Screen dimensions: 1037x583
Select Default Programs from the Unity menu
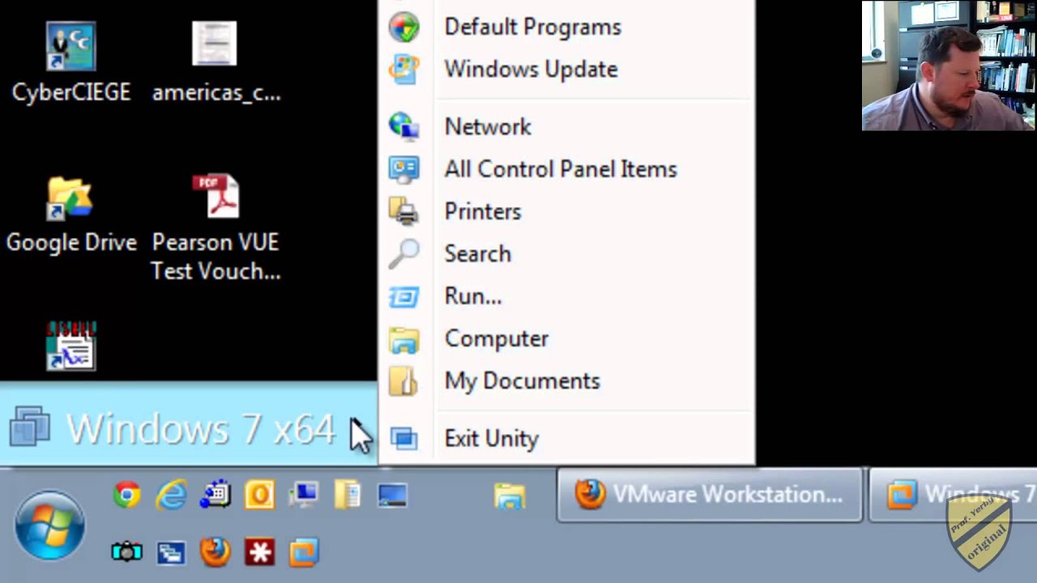pos(567,27)
